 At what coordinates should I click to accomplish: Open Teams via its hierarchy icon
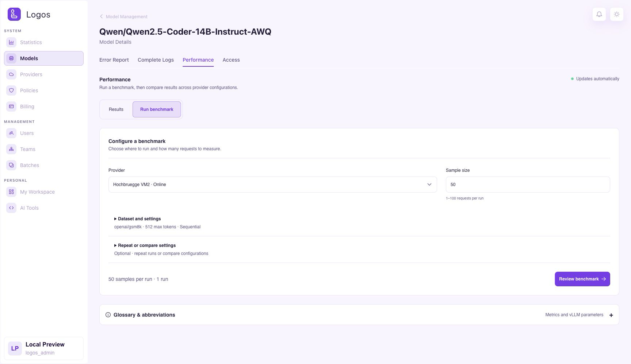11,149
